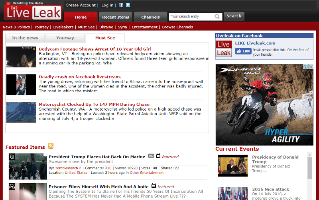This screenshot has width=319, height=200.
Task: Open the Twitter icon in header
Action: click(x=128, y=5)
